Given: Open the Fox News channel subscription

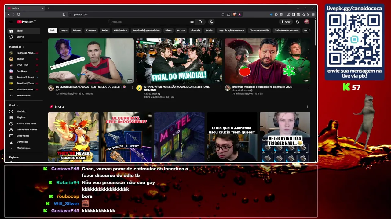Looking at the screenshot, I should 24,71.
